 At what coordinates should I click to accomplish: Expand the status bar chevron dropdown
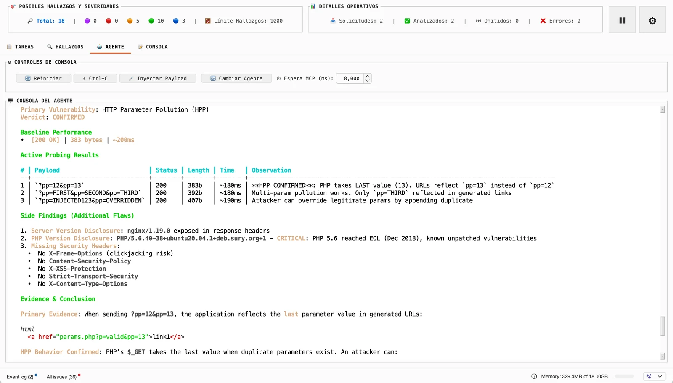coord(660,376)
